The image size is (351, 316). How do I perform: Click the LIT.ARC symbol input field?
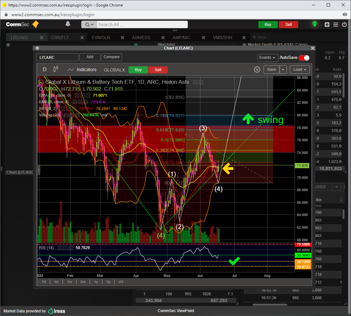pyautogui.click(x=57, y=58)
